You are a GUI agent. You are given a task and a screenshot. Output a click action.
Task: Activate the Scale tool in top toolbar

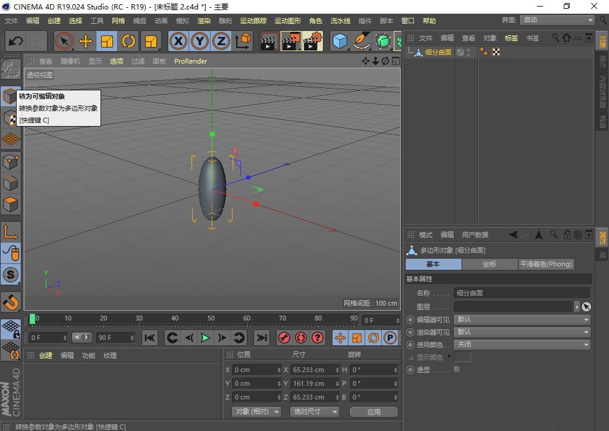107,41
